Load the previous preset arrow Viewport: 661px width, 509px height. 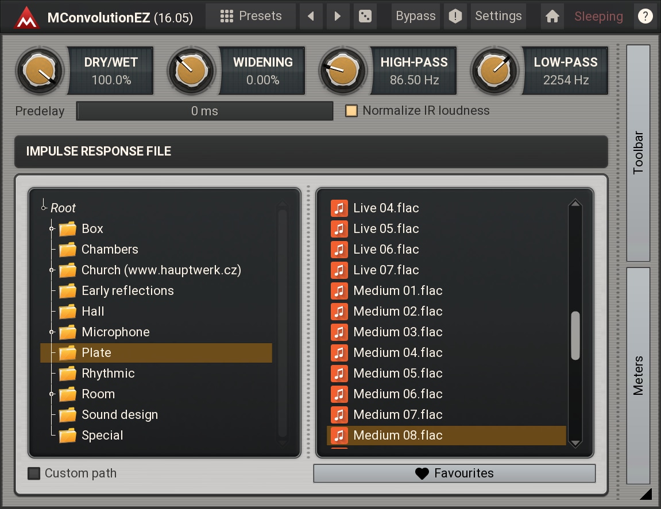click(311, 16)
